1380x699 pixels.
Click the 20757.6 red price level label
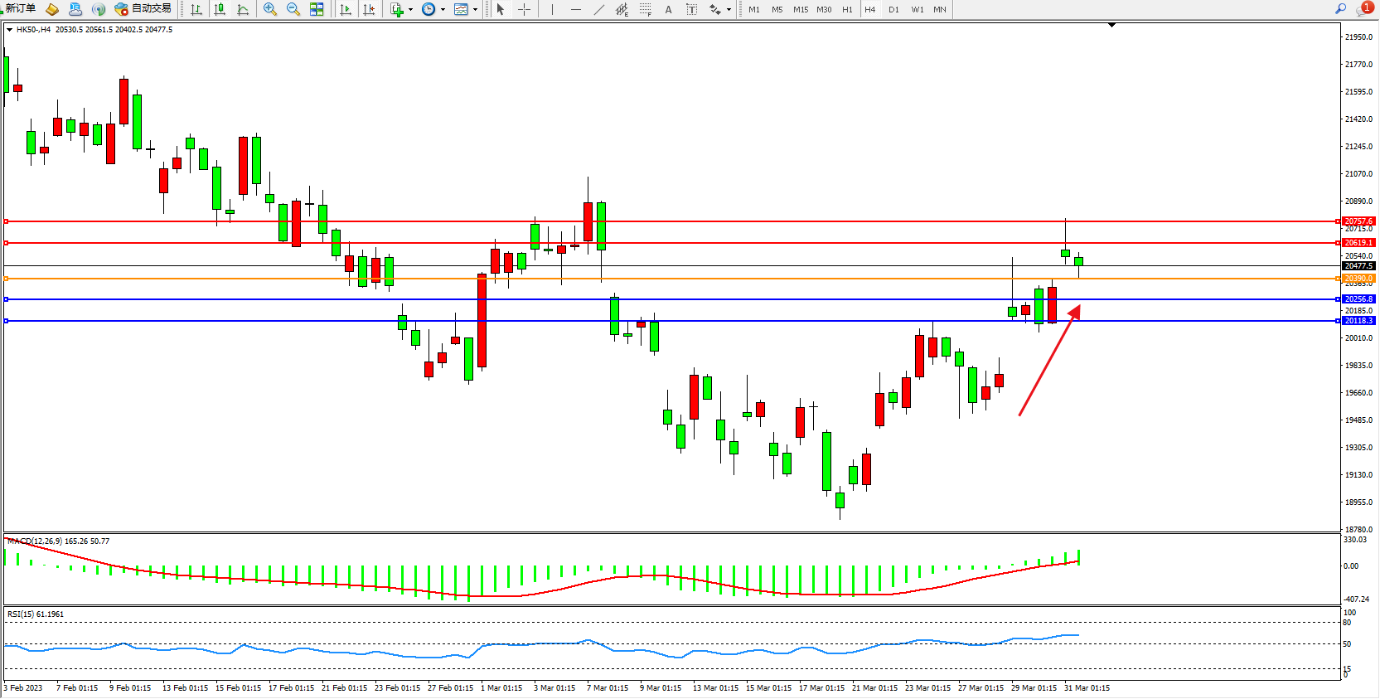click(1358, 221)
